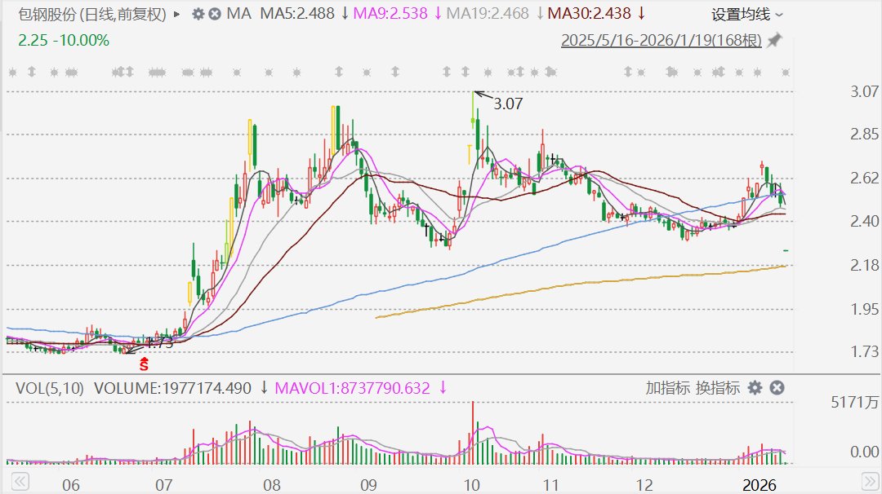This screenshot has width=882, height=494.
Task: Open 设置均线 dropdown
Action: [747, 15]
